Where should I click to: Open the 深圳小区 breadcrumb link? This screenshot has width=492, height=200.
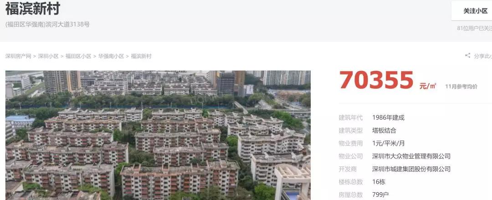48,56
